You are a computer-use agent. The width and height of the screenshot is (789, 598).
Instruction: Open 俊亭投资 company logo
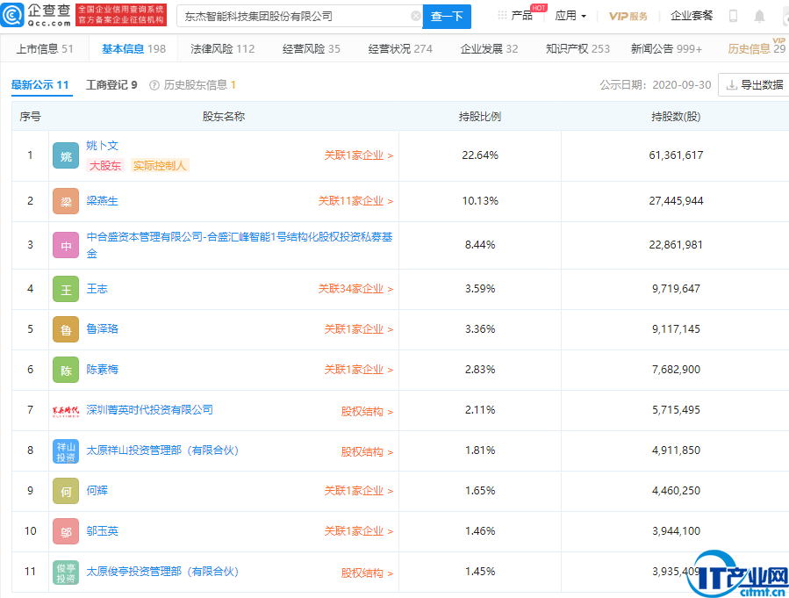click(66, 573)
